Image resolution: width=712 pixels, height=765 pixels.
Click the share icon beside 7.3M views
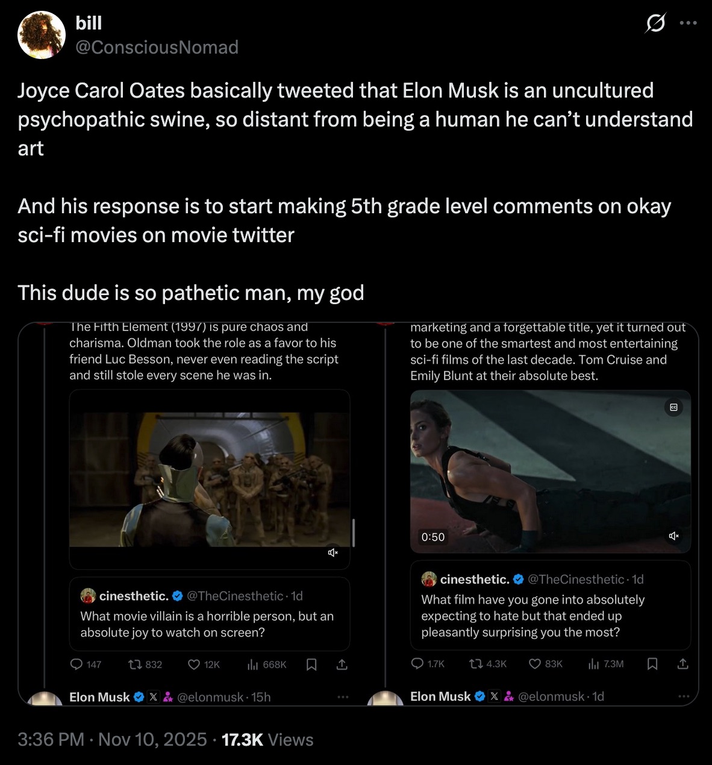tap(682, 663)
